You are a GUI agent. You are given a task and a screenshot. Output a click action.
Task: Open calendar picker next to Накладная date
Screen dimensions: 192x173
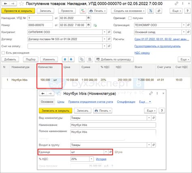click(89, 18)
